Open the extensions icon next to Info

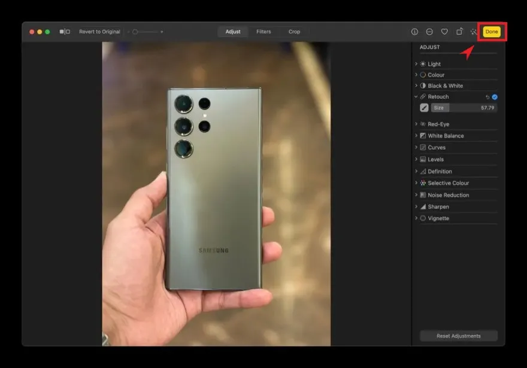pos(431,32)
